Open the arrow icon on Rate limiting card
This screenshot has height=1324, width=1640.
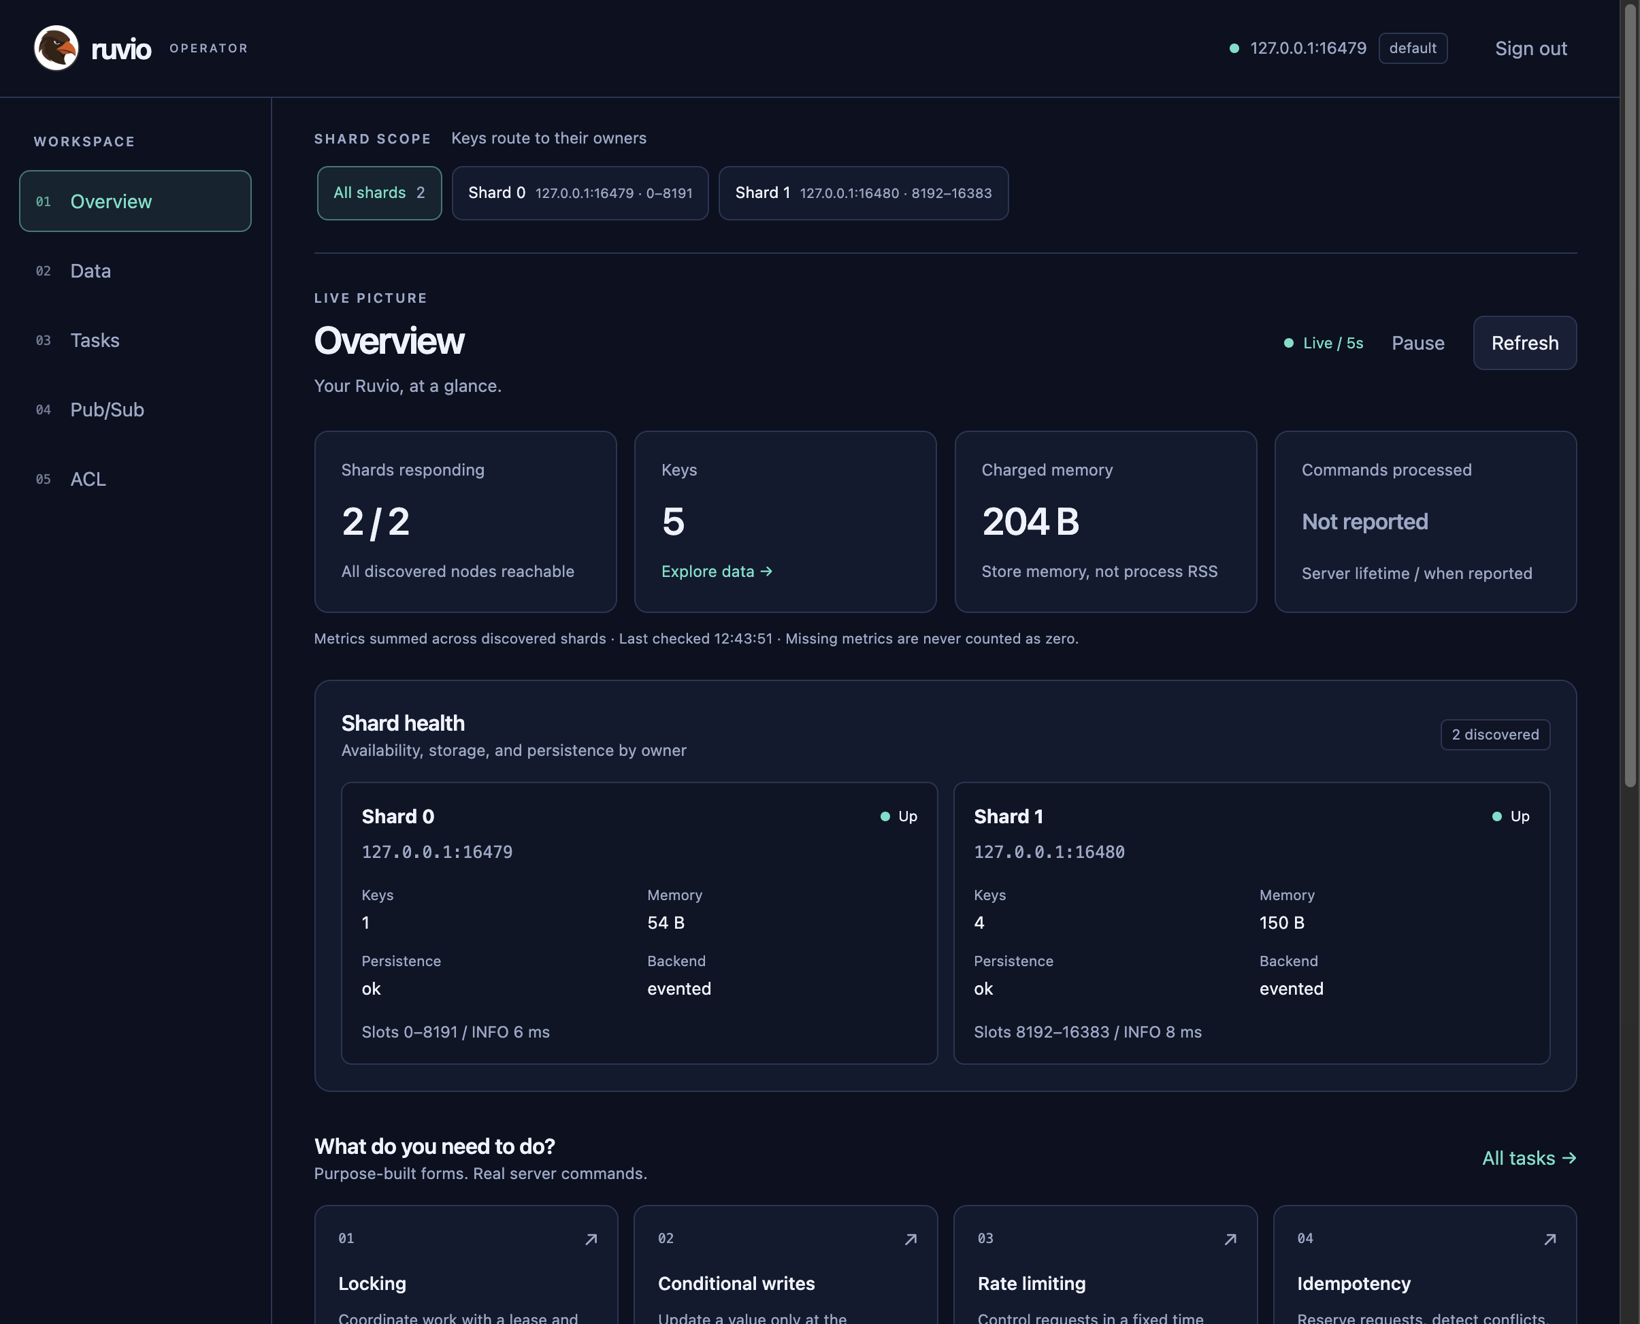point(1230,1240)
